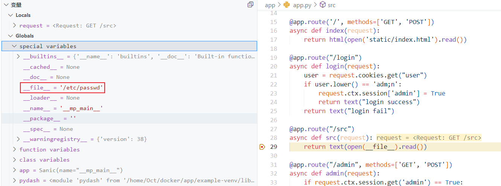The width and height of the screenshot is (501, 186).
Task: Select the __file__ variable row
Action: point(62,88)
